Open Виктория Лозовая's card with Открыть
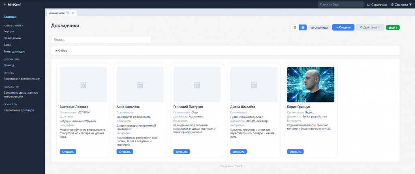Screen dimensions: 415x174 coord(68,151)
